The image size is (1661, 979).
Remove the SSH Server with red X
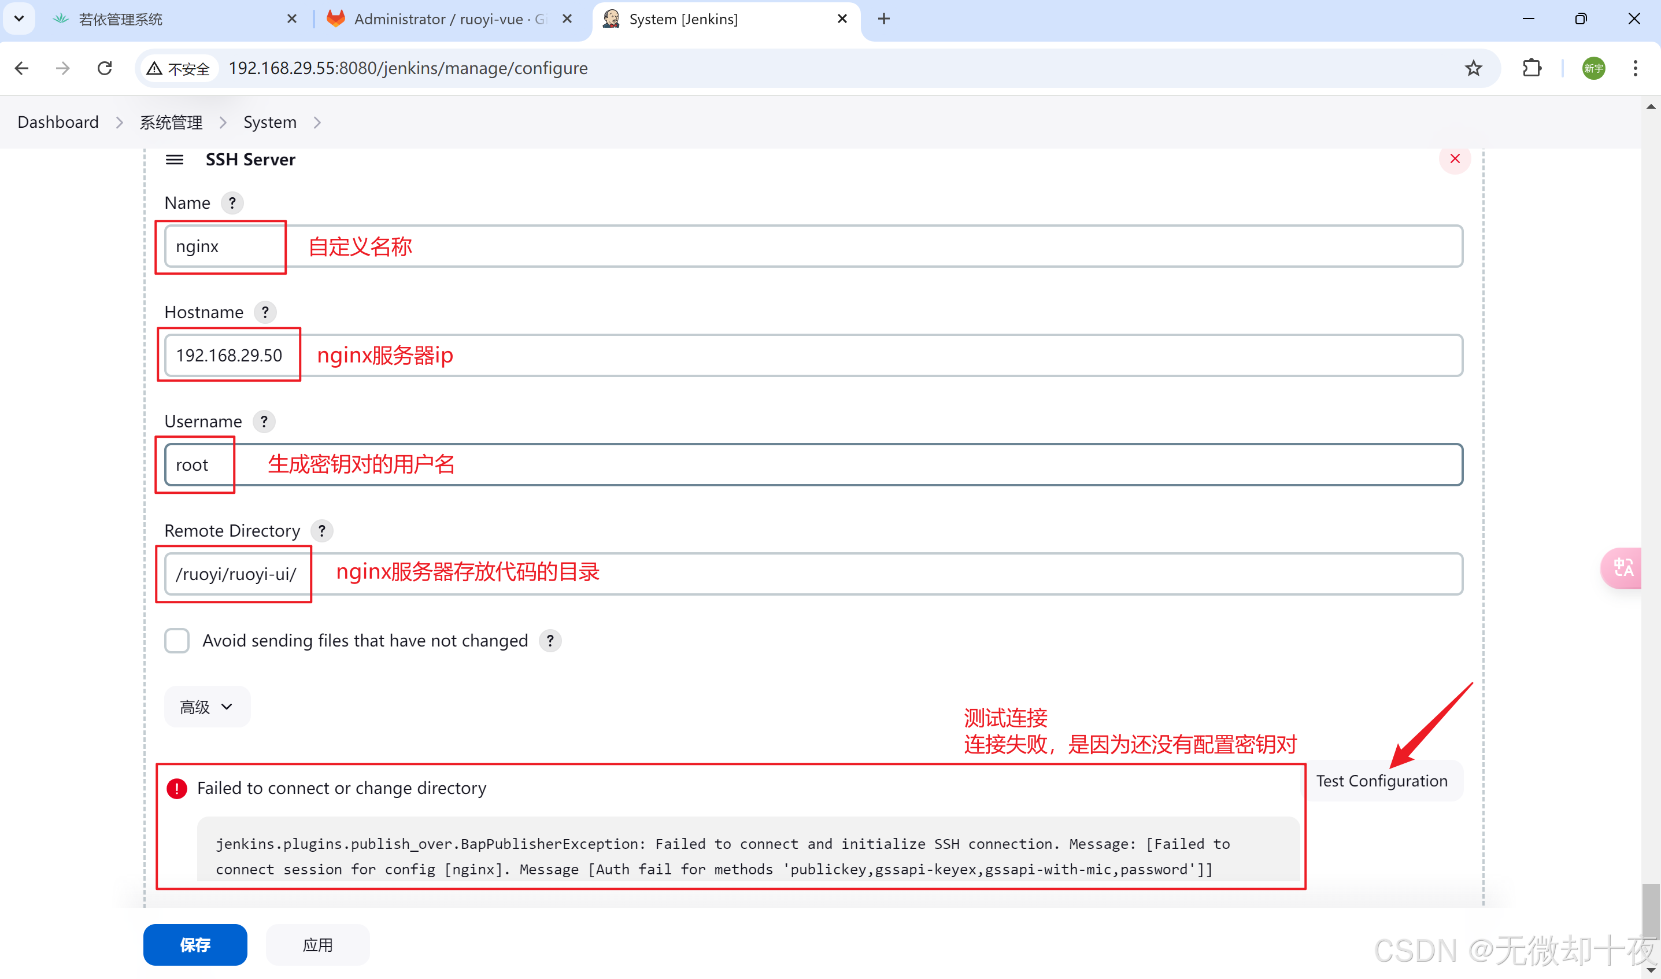(x=1455, y=159)
